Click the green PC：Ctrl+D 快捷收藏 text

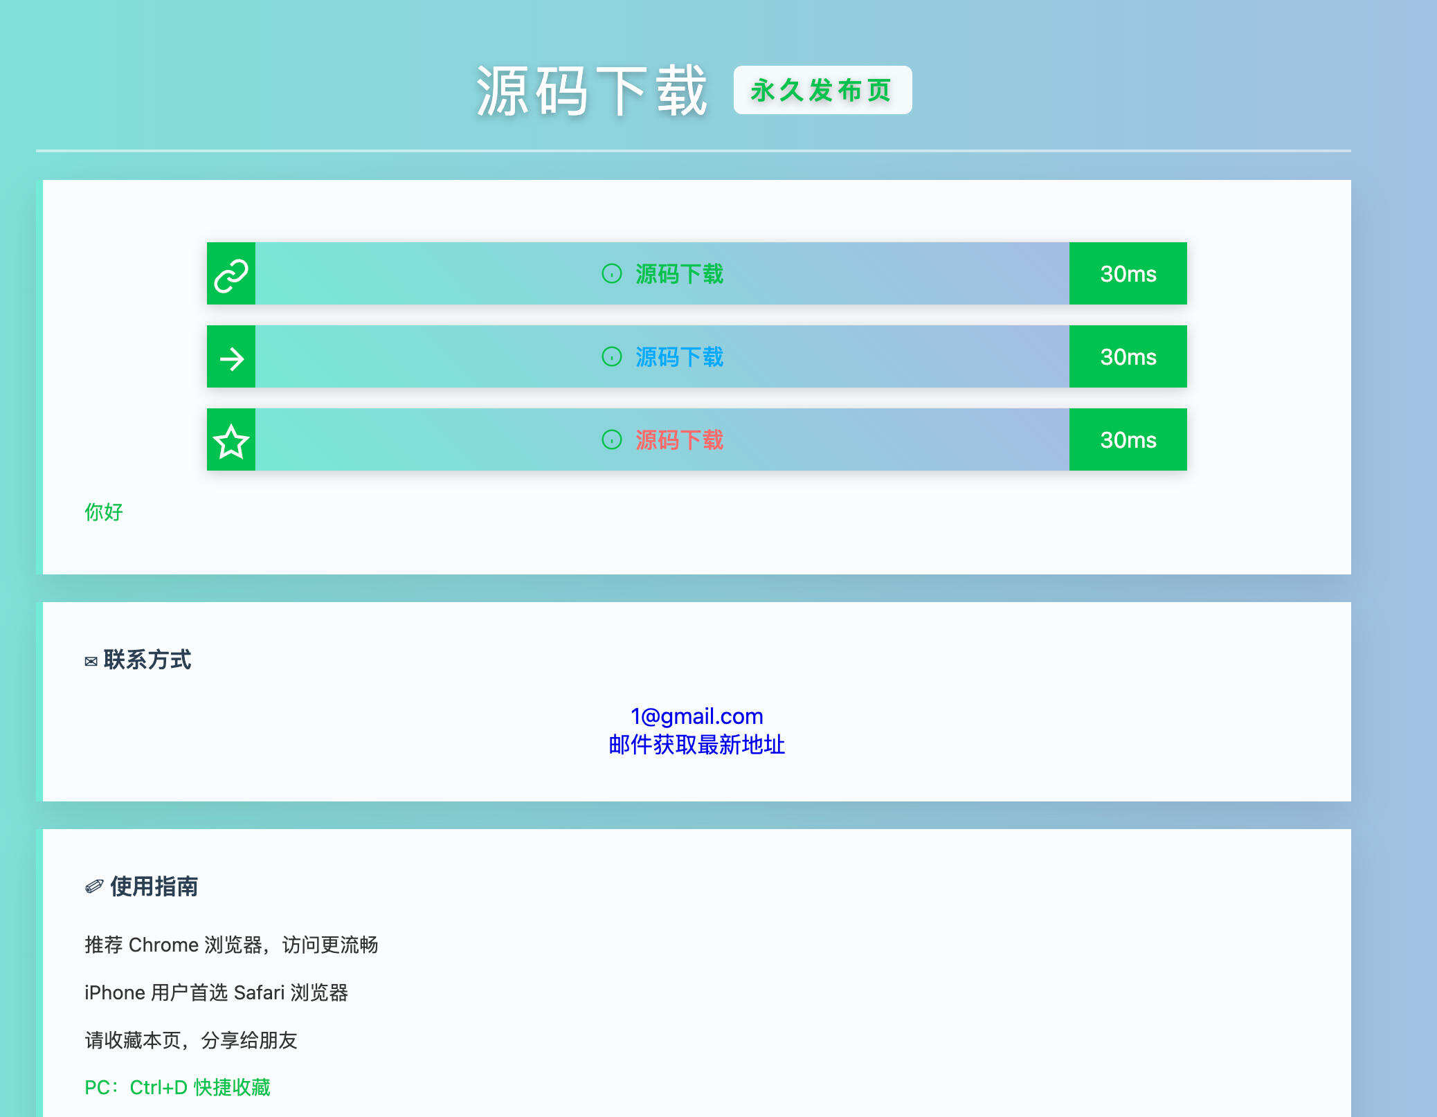click(x=177, y=1088)
